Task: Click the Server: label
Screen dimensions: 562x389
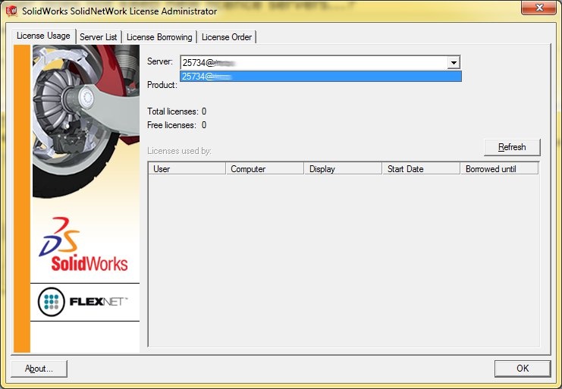Action: click(x=160, y=61)
